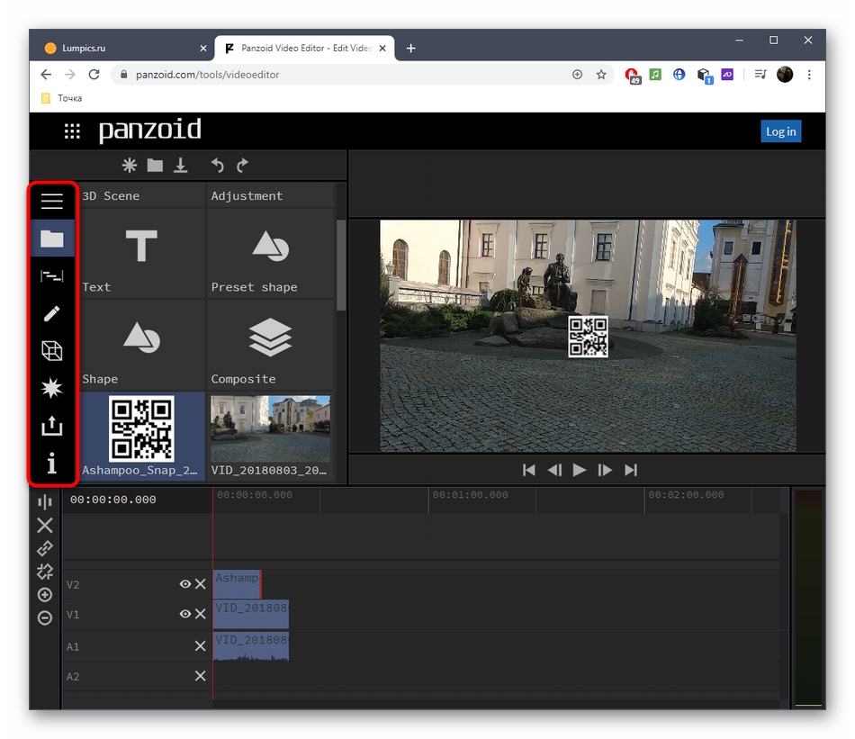
Task: Toggle visibility of the V1 track
Action: tap(184, 614)
